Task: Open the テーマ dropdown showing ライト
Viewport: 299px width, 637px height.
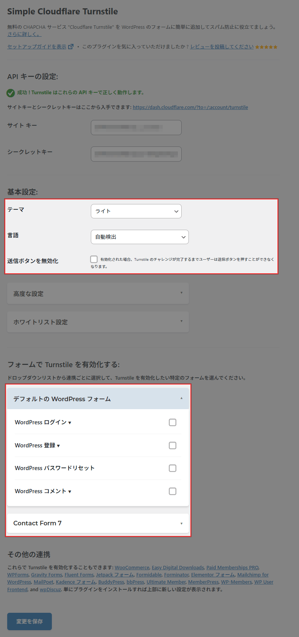Action: pos(136,211)
